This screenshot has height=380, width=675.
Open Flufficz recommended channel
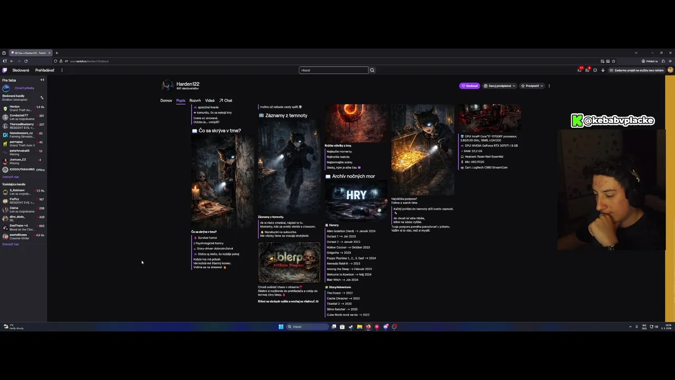pyautogui.click(x=24, y=201)
